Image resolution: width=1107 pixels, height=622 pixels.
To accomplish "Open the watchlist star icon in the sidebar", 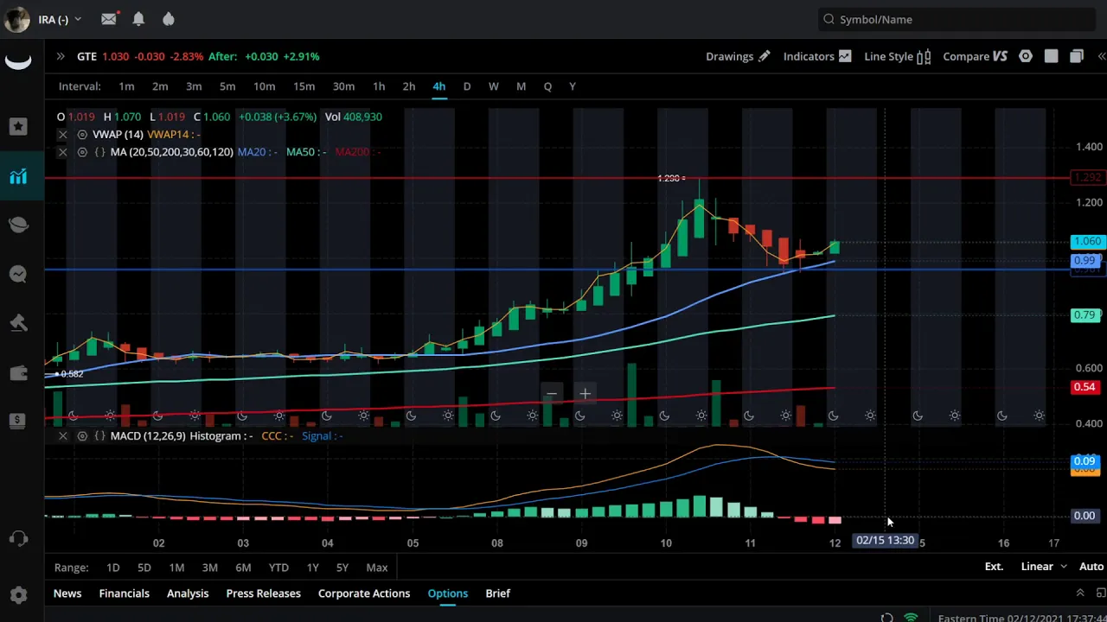I will [x=18, y=126].
